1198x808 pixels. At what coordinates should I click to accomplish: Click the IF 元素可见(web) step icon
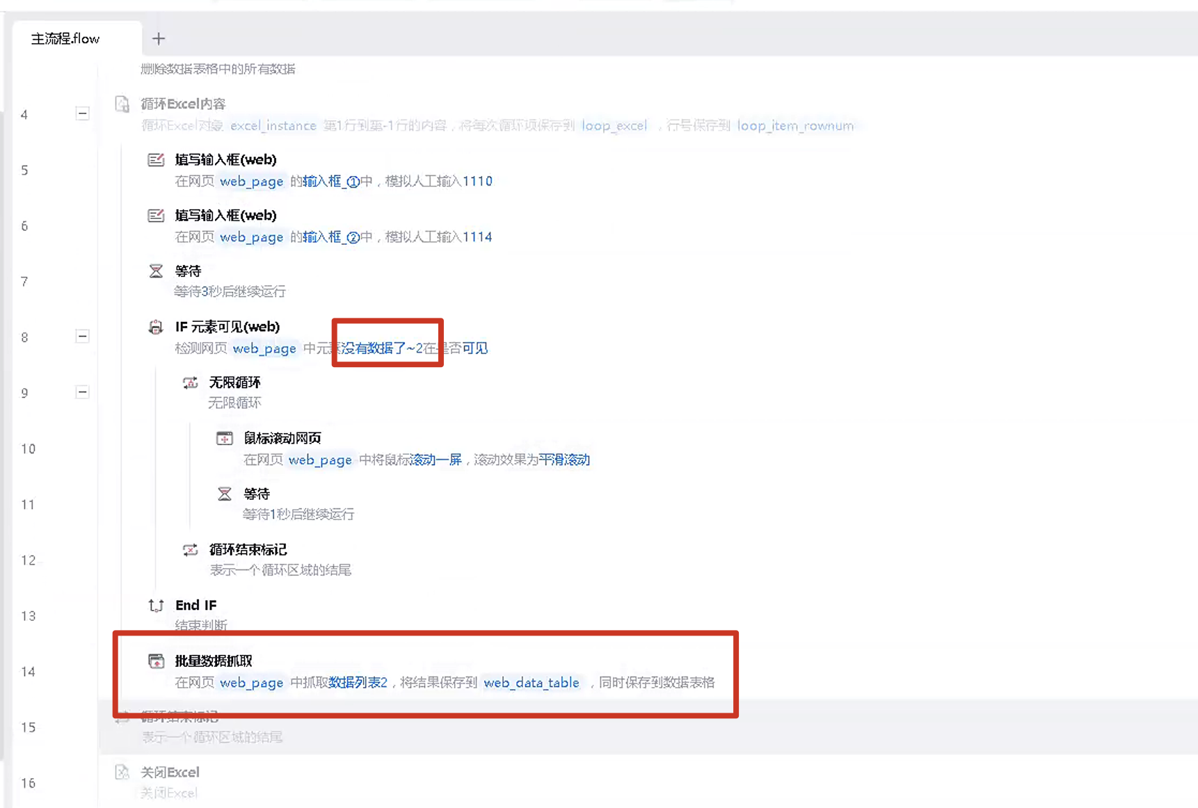click(x=156, y=327)
